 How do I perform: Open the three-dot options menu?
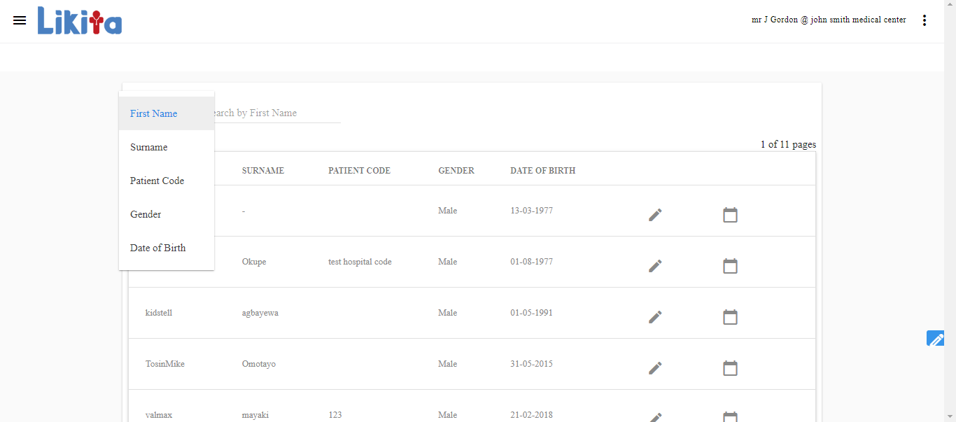925,20
